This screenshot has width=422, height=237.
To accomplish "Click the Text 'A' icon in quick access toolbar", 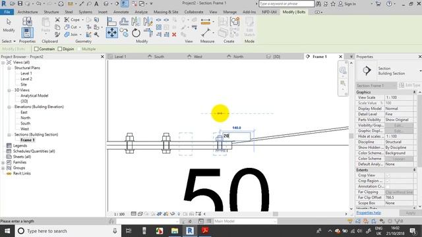I will coord(96,3).
